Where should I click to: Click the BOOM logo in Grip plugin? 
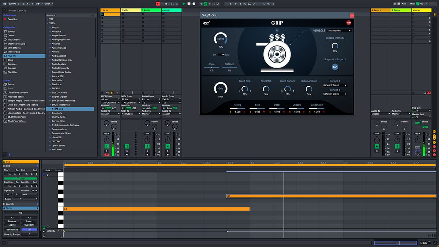click(x=206, y=23)
